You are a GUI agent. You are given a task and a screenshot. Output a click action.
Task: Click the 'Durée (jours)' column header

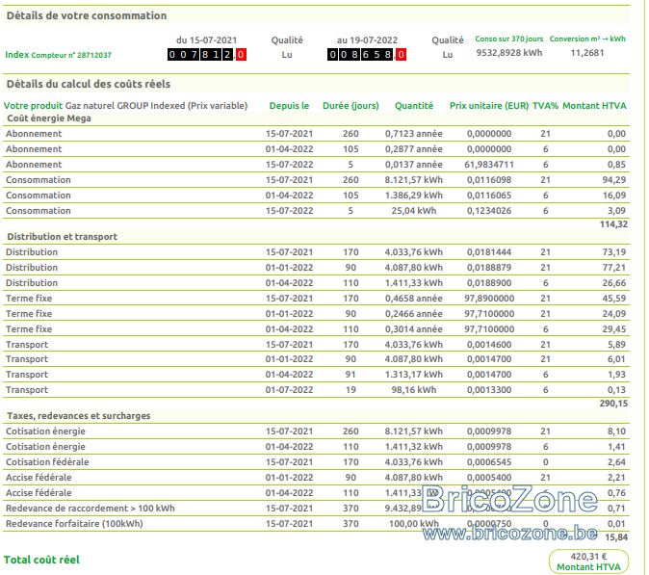[x=350, y=106]
